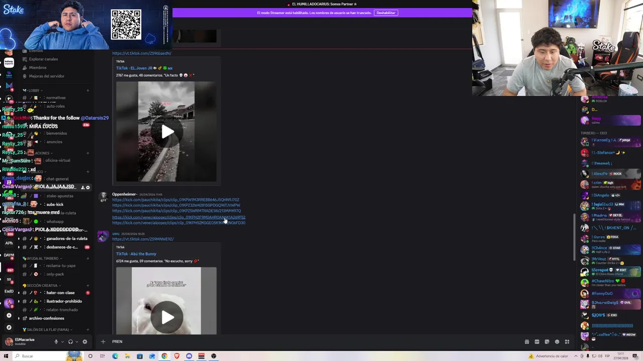Open the ilustrador-prohibido channel
Screen dimensions: 643x361
tap(64, 301)
